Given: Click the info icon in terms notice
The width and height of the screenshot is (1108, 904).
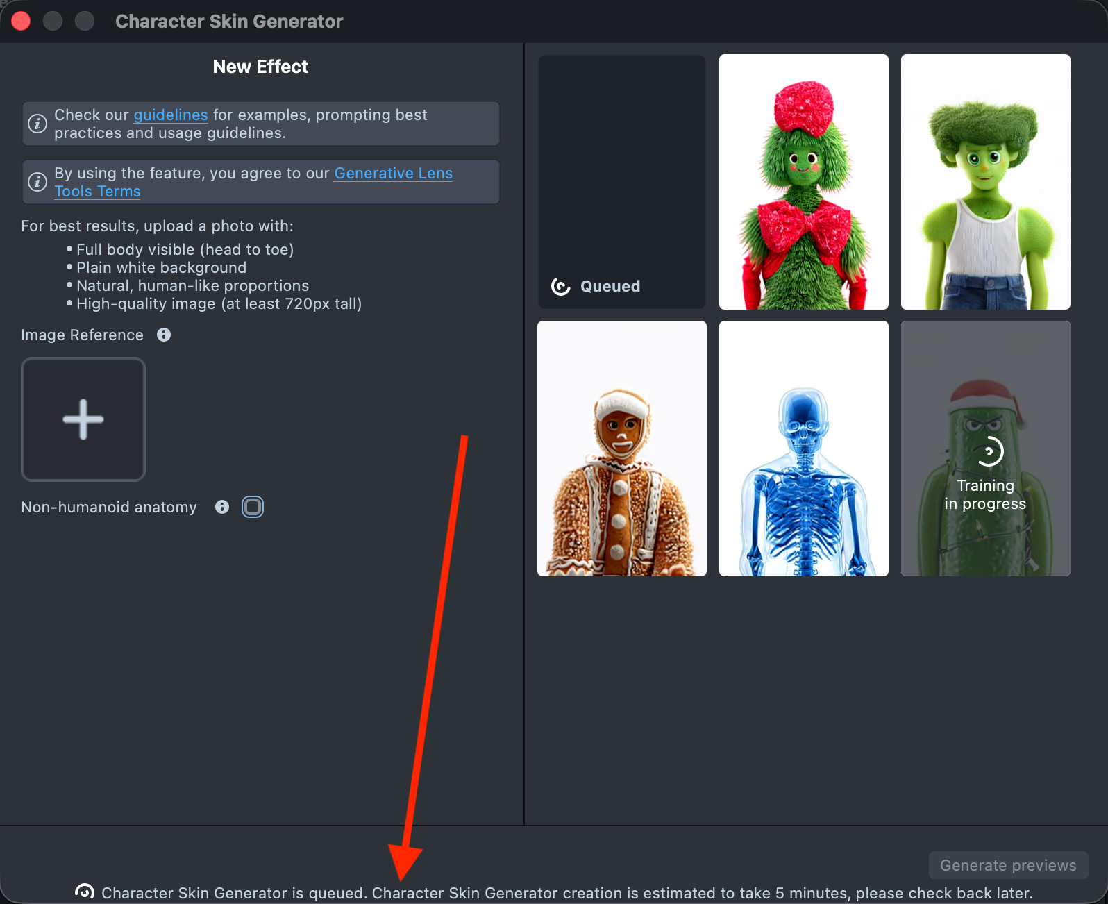Looking at the screenshot, I should coord(37,182).
